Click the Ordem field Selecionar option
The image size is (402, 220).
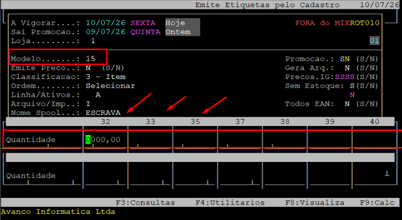point(110,86)
